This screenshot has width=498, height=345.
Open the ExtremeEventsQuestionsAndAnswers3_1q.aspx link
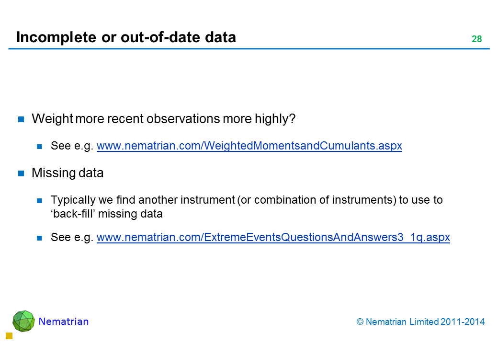coord(273,237)
